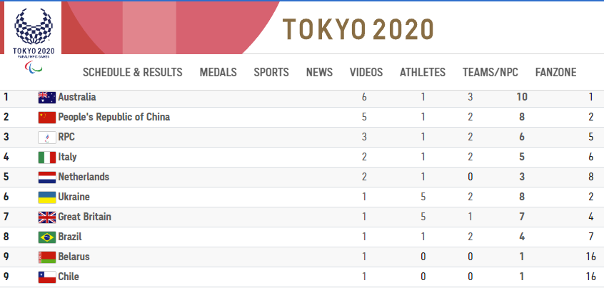
Task: Click the RPC flag icon
Action: 47,138
